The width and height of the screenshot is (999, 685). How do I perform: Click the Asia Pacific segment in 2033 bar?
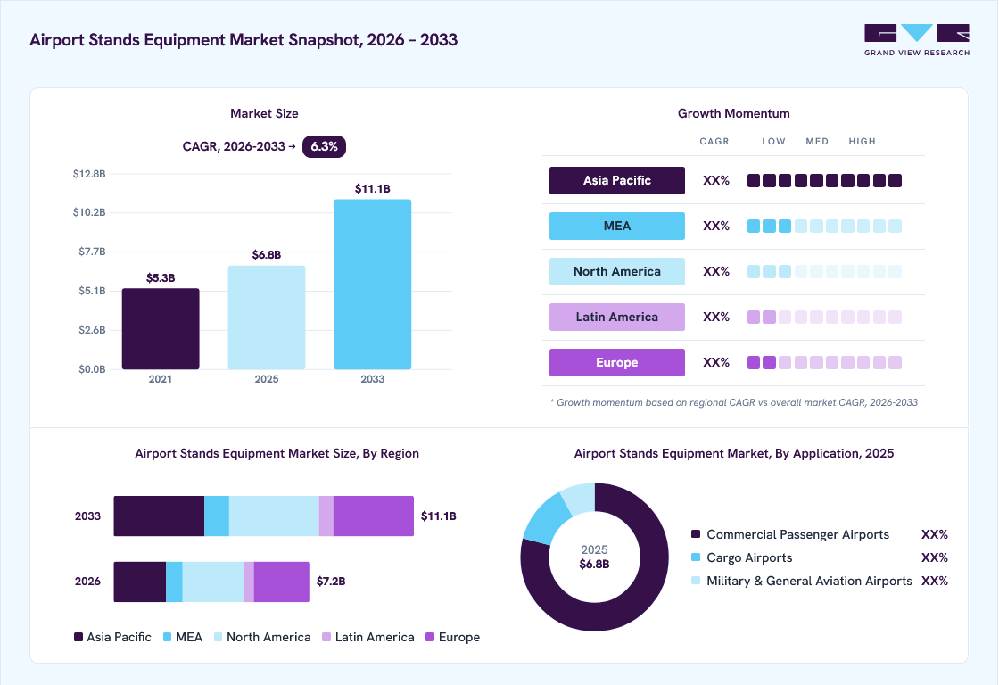(x=160, y=516)
